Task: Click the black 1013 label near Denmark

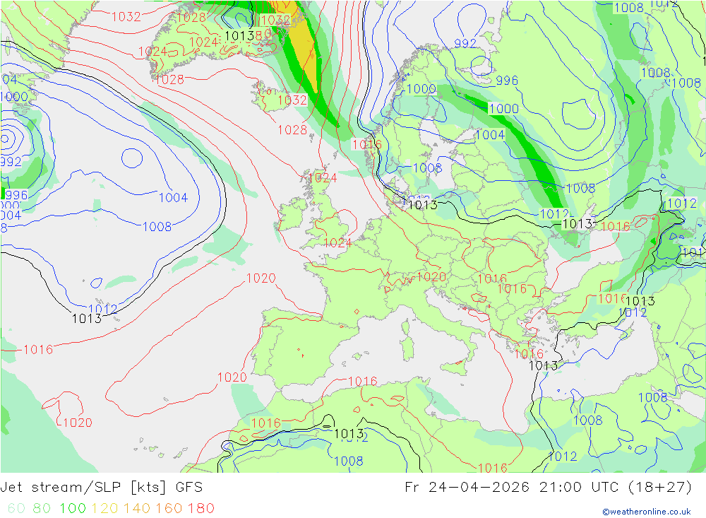Action: tap(422, 205)
